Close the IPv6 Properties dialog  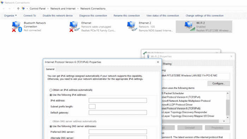coord(158,62)
